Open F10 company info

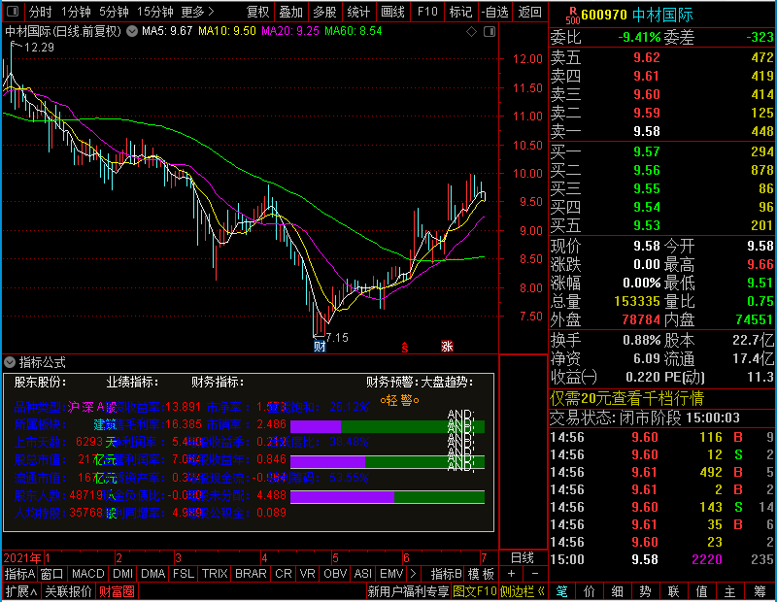click(x=427, y=12)
